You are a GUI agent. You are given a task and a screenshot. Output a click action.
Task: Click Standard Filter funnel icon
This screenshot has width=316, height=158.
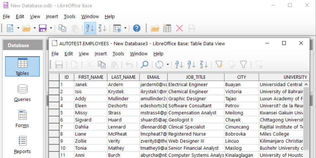(243, 65)
